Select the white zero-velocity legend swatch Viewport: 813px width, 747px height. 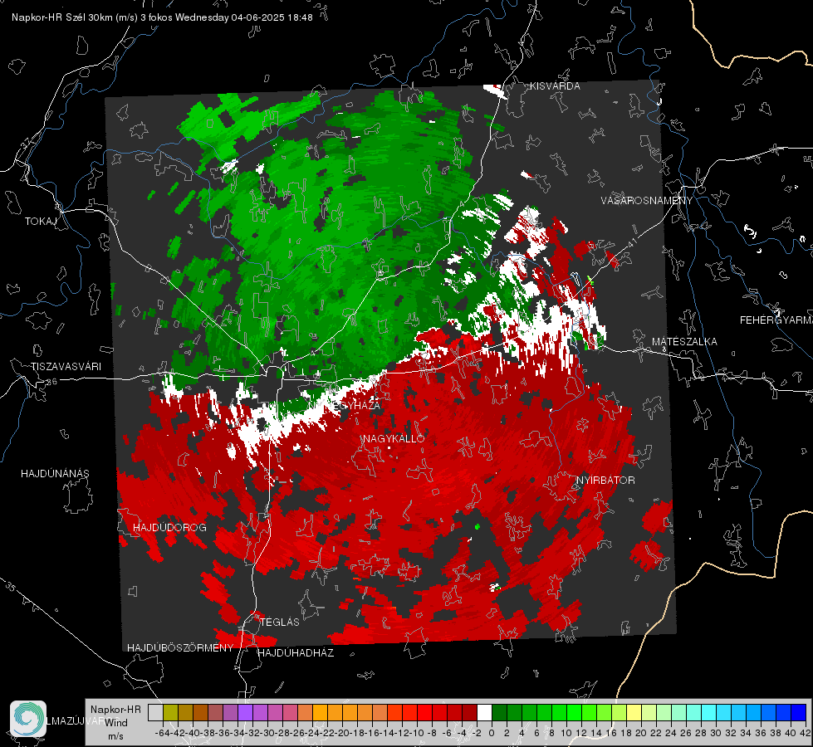pyautogui.click(x=484, y=712)
